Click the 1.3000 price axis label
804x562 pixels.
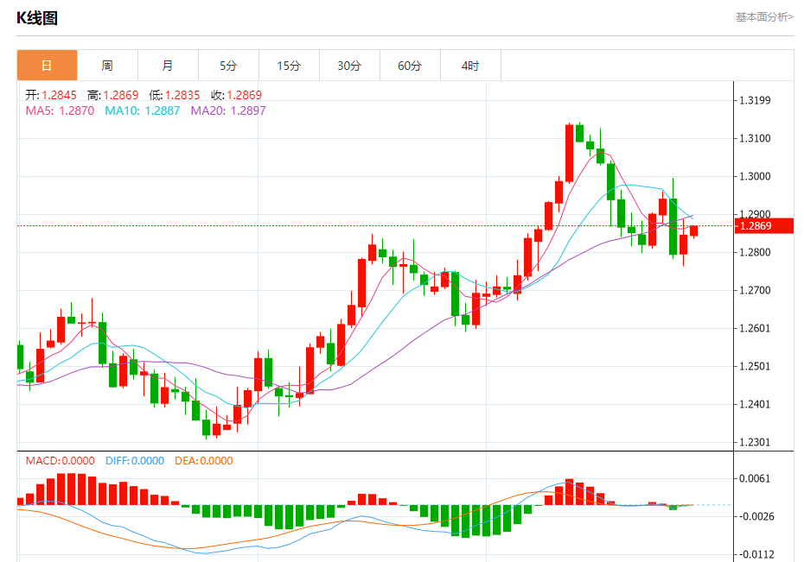click(x=755, y=176)
